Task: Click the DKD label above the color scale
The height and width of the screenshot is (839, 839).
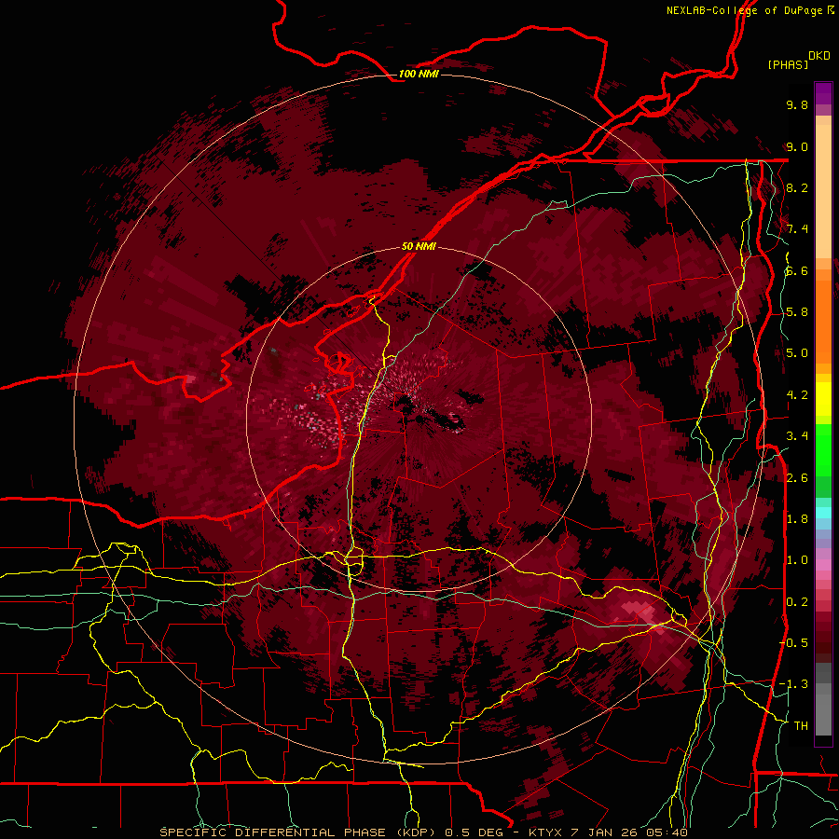Action: click(x=818, y=56)
